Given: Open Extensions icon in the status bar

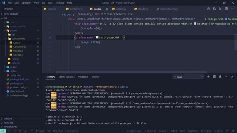Looking at the screenshot, I should [x=31, y=131].
